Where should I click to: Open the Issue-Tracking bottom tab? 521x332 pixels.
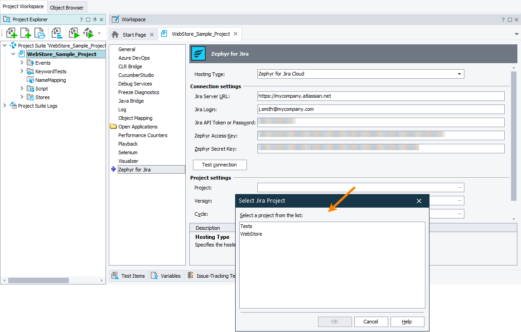click(x=211, y=275)
